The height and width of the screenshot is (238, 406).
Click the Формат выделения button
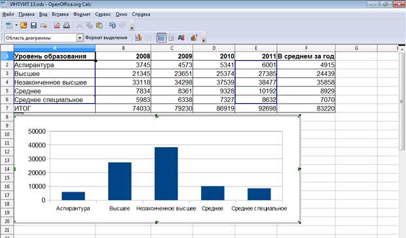click(106, 38)
